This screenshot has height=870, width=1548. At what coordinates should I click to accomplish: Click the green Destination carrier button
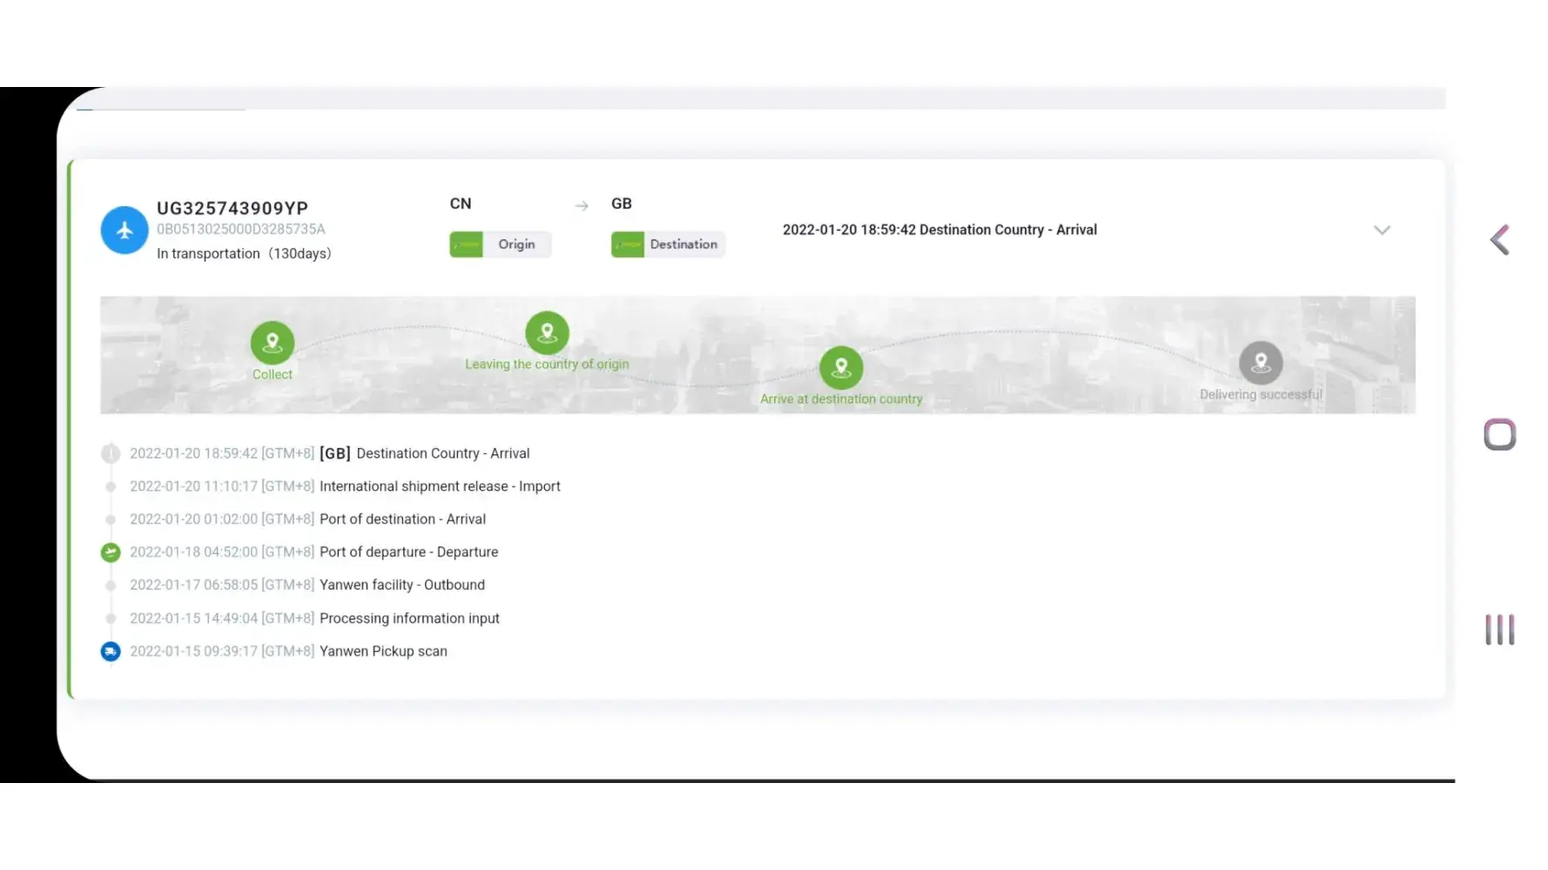pyautogui.click(x=669, y=244)
